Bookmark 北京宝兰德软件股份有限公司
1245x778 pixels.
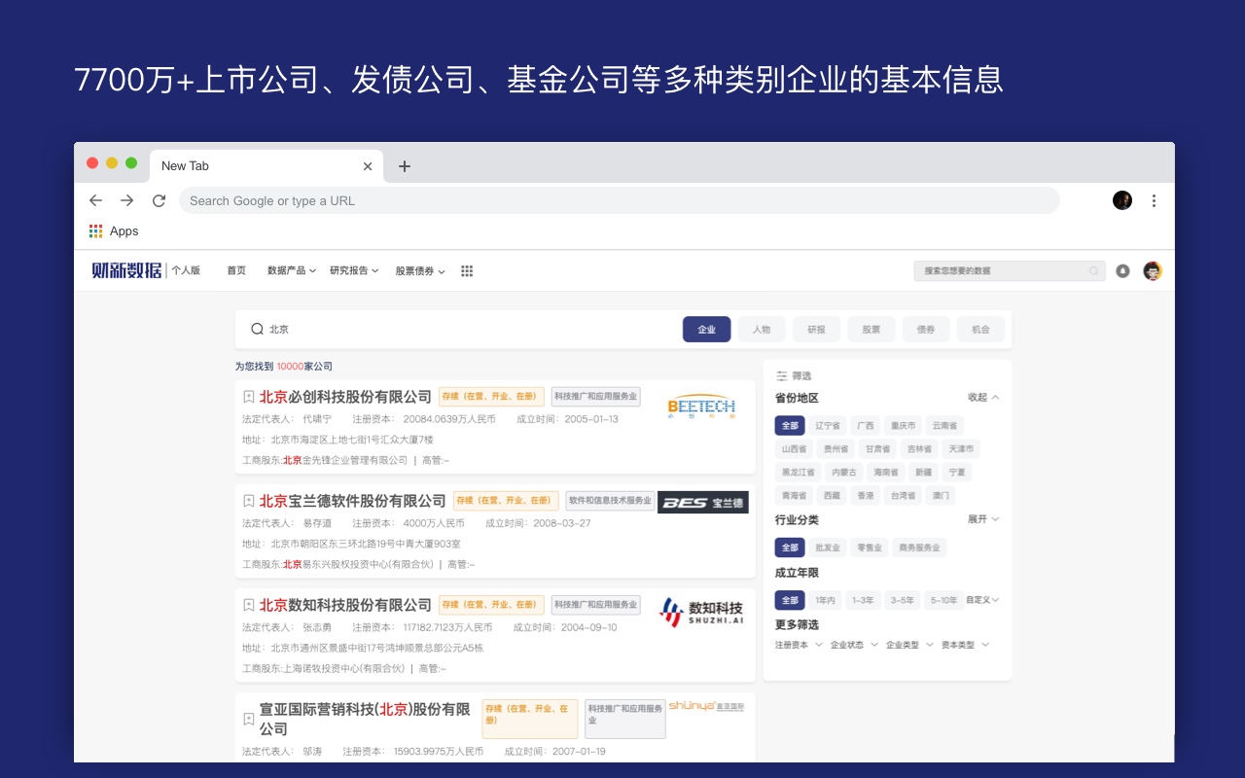249,501
